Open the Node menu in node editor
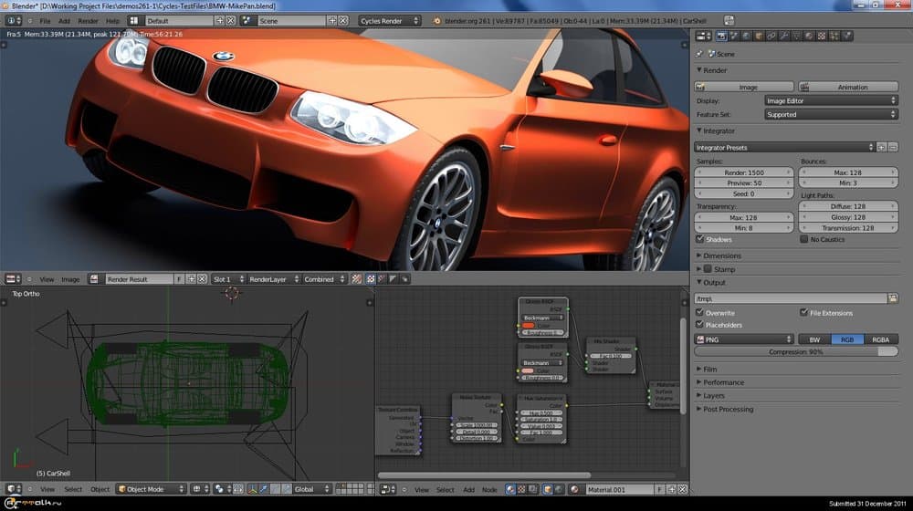 coord(489,490)
